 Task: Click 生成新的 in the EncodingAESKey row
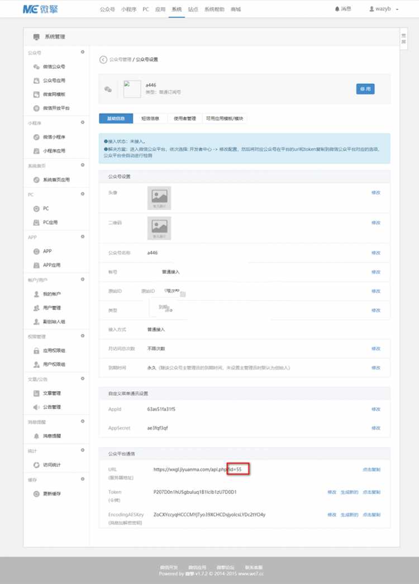(349, 515)
